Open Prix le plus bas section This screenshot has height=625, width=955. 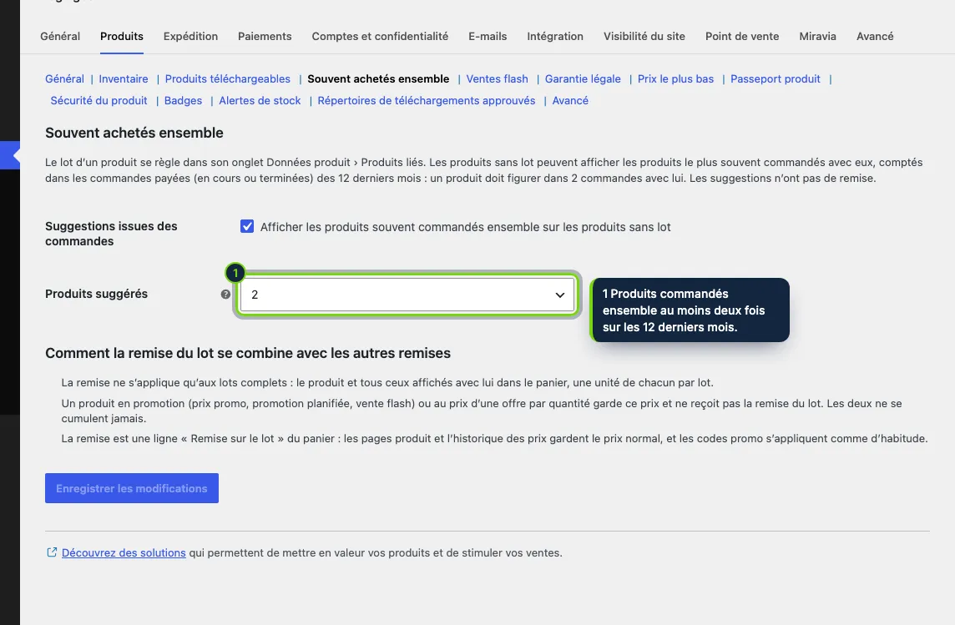pos(675,78)
